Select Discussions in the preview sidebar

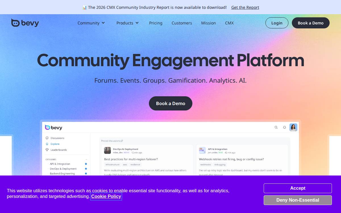pos(57,138)
